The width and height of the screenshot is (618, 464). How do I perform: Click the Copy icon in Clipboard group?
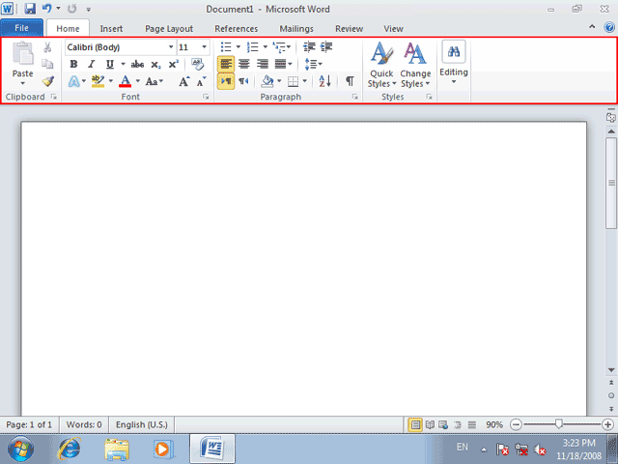(x=47, y=64)
